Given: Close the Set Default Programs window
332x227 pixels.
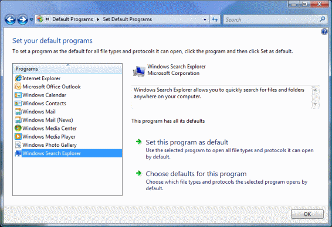Looking at the screenshot, I should [320, 4].
